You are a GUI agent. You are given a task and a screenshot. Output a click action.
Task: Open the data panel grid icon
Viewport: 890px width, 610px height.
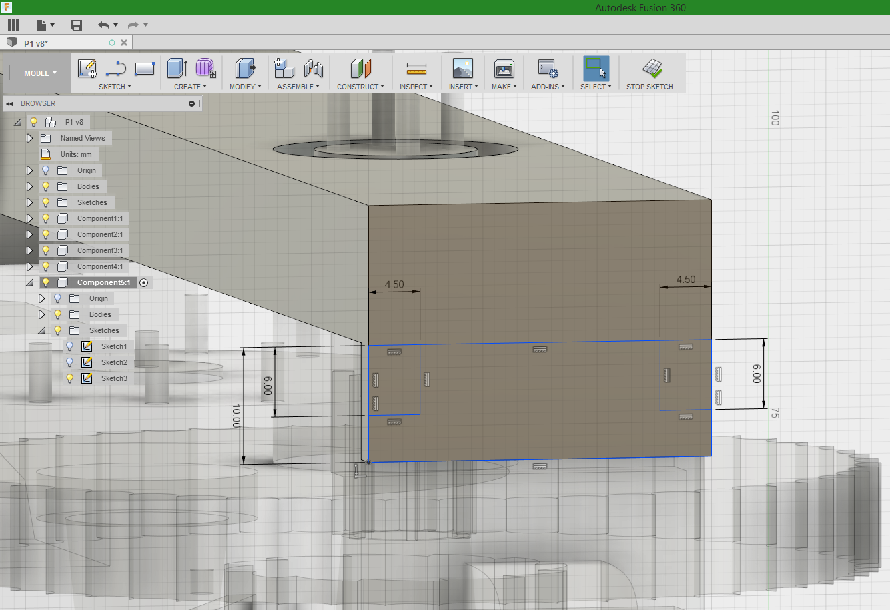click(x=13, y=25)
